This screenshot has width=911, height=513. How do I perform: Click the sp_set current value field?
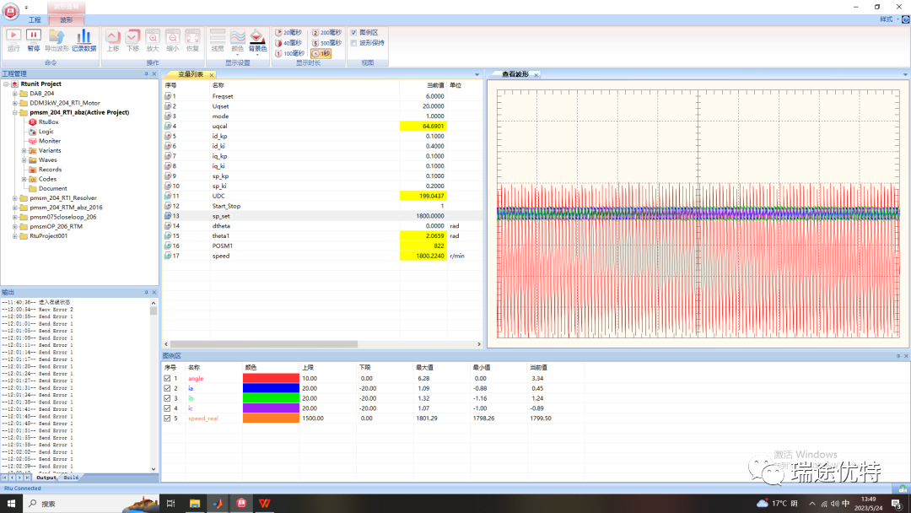tap(422, 215)
